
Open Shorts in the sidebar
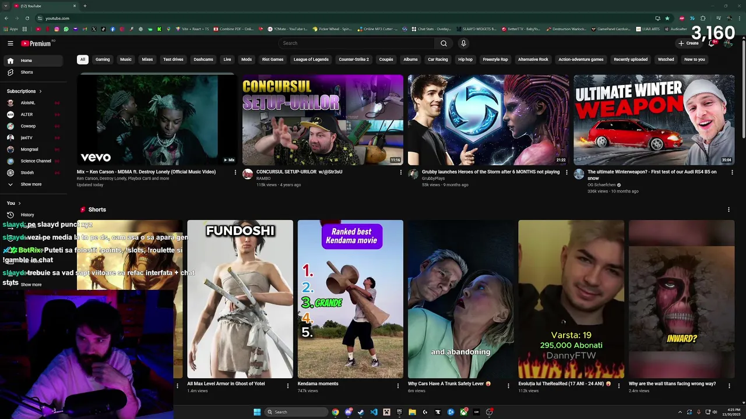pyautogui.click(x=33, y=72)
